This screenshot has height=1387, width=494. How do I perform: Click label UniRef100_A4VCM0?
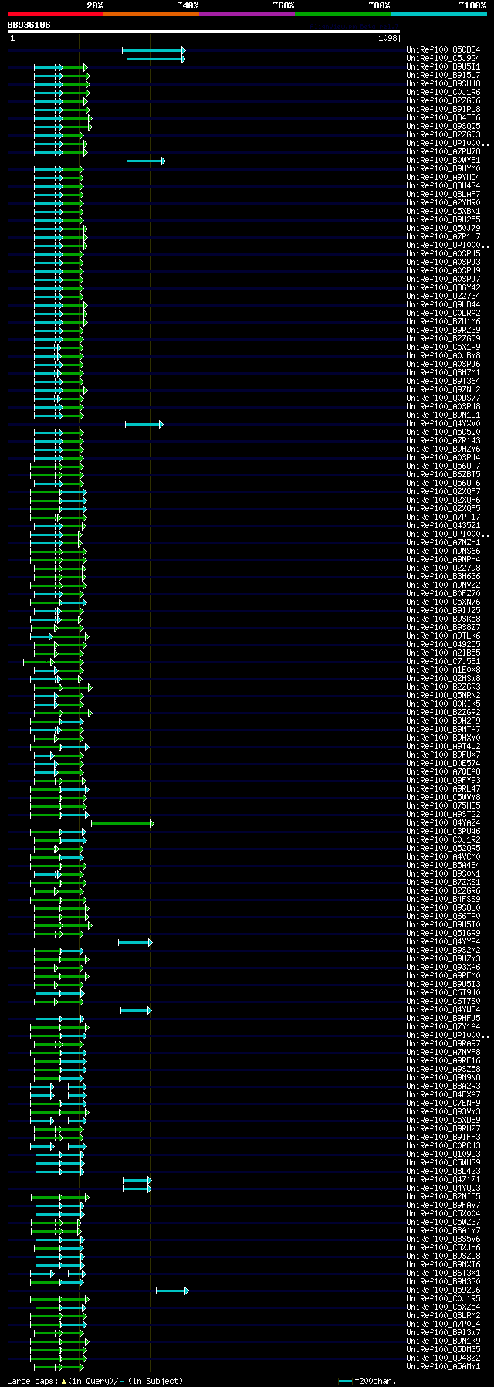443,857
